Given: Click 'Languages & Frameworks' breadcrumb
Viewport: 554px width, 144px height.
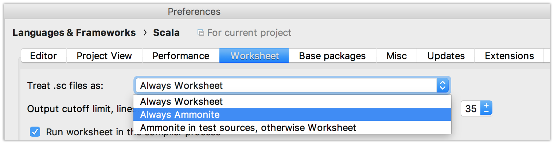Looking at the screenshot, I should tap(74, 33).
